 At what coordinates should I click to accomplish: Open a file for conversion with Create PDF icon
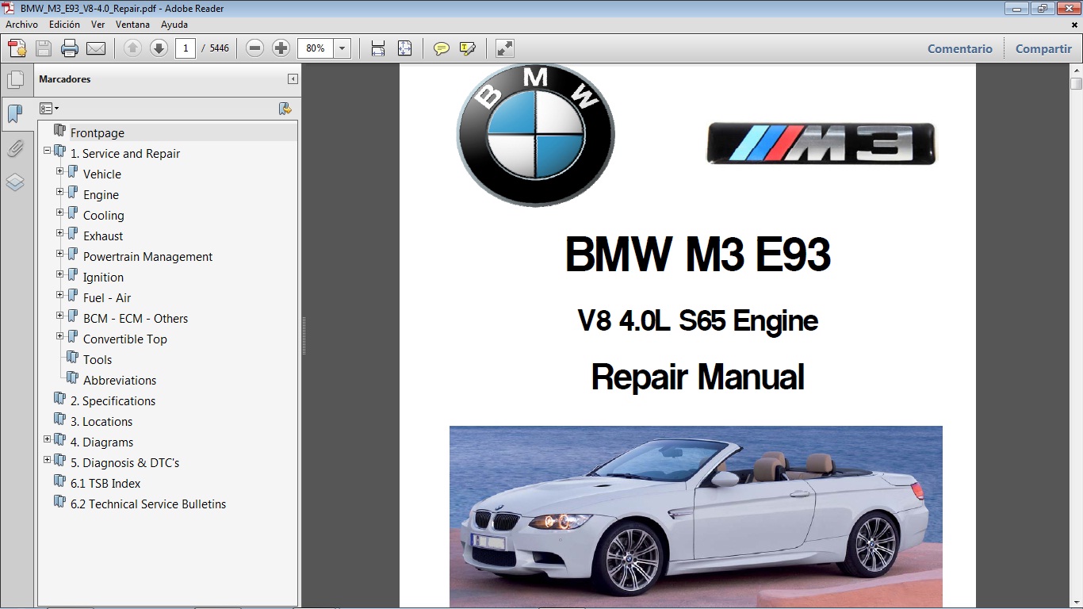click(16, 48)
